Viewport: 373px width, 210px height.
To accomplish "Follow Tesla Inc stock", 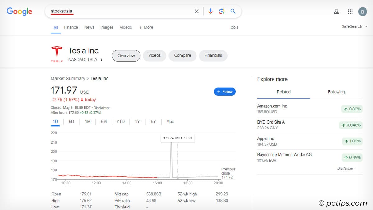I will [x=224, y=91].
